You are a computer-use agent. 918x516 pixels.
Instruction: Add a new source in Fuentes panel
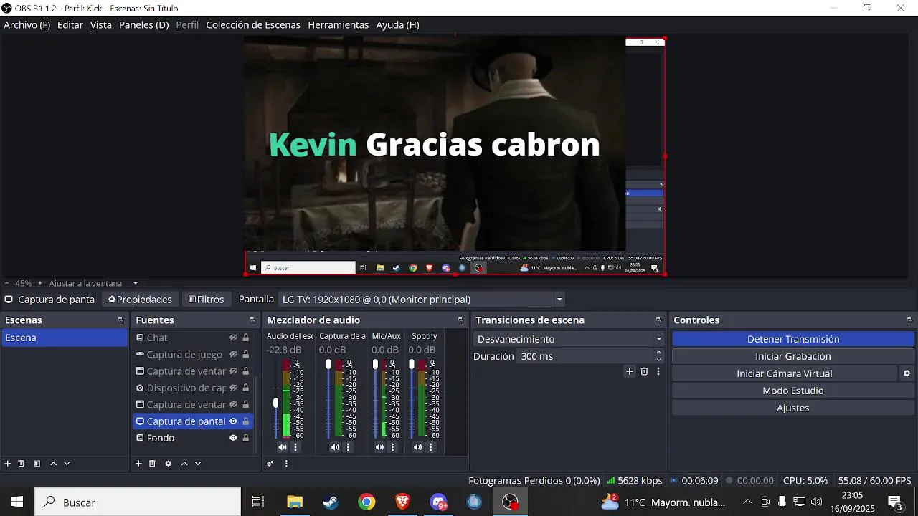coord(138,464)
